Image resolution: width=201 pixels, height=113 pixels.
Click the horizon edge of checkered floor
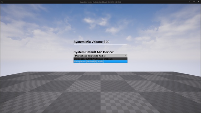[x=100, y=72]
